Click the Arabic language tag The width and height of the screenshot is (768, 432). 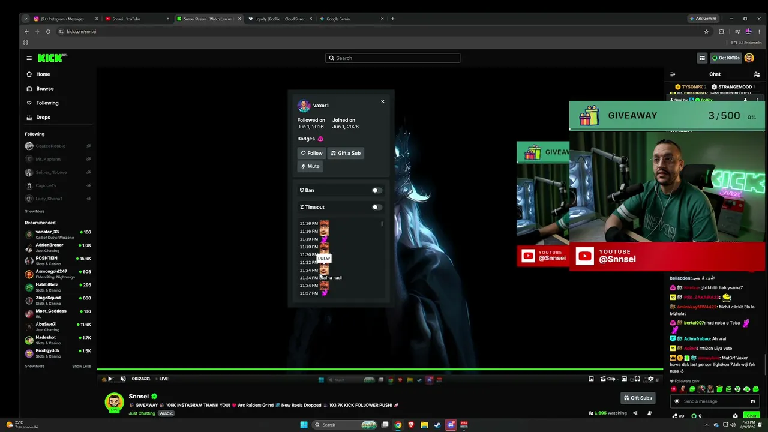(x=166, y=413)
